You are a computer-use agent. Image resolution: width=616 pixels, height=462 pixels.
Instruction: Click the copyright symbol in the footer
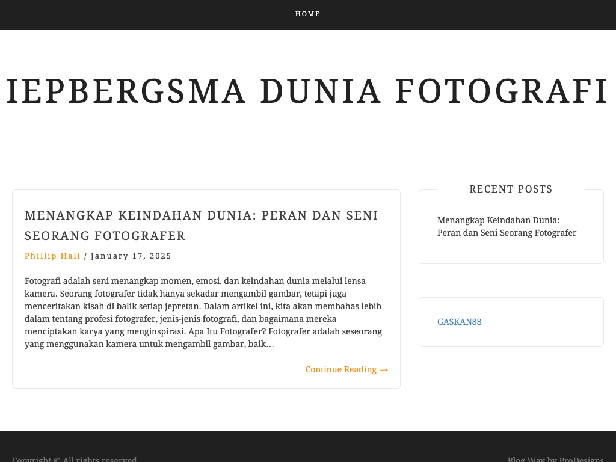[x=57, y=460]
